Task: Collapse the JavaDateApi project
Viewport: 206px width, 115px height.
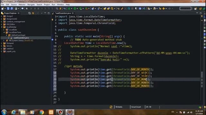Action: 2,27
